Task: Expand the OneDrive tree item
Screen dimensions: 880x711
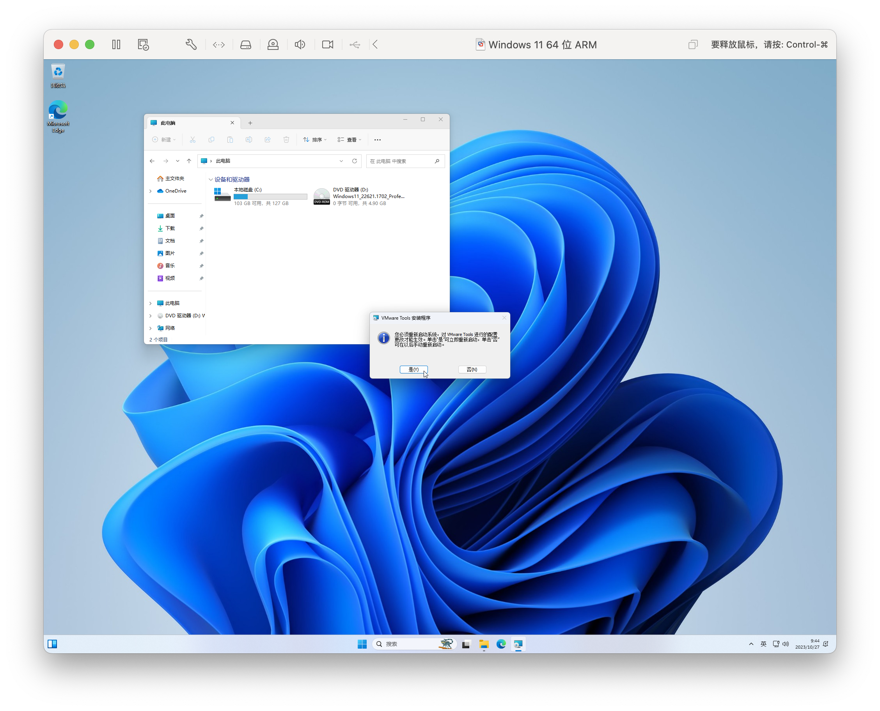Action: 151,191
